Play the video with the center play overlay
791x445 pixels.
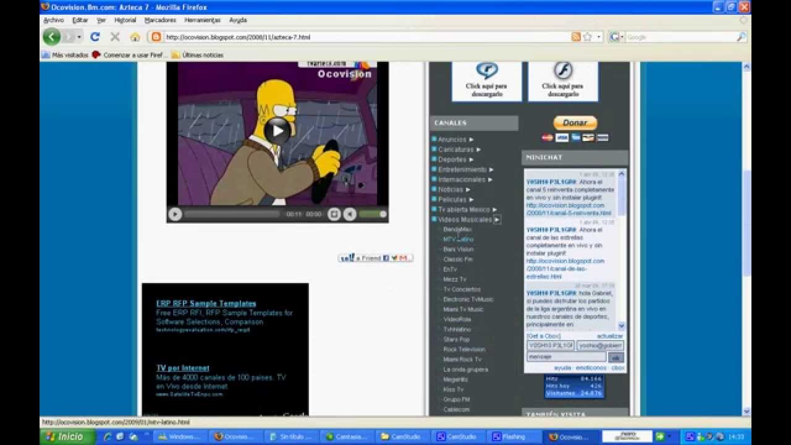[278, 130]
